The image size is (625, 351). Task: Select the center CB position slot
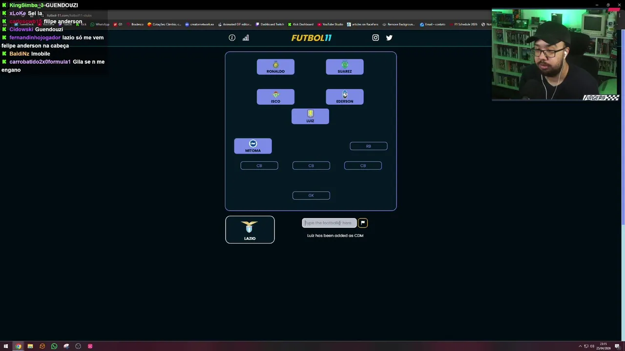pyautogui.click(x=311, y=166)
